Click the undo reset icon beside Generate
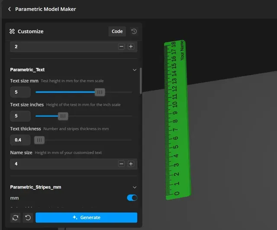Image resolution: width=277 pixels, height=230 pixels. [x=28, y=217]
